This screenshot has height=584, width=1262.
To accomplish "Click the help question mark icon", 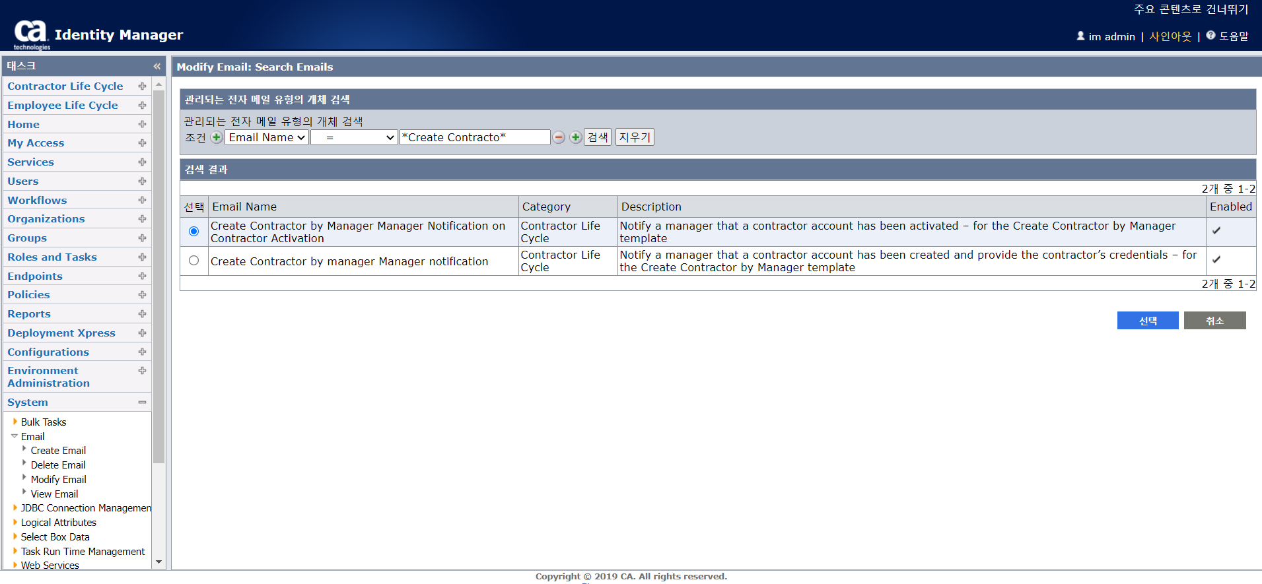I will tap(1210, 36).
